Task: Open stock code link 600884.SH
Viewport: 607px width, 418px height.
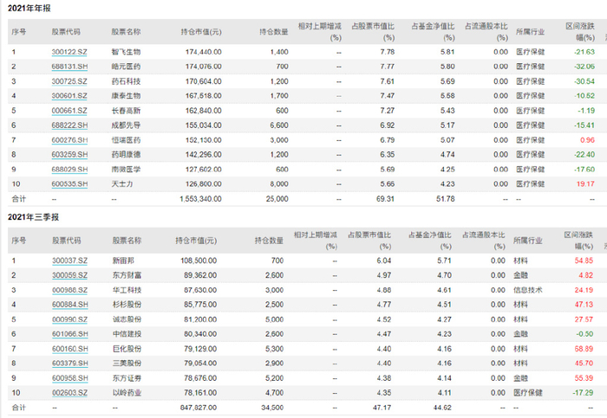Action: pos(70,305)
